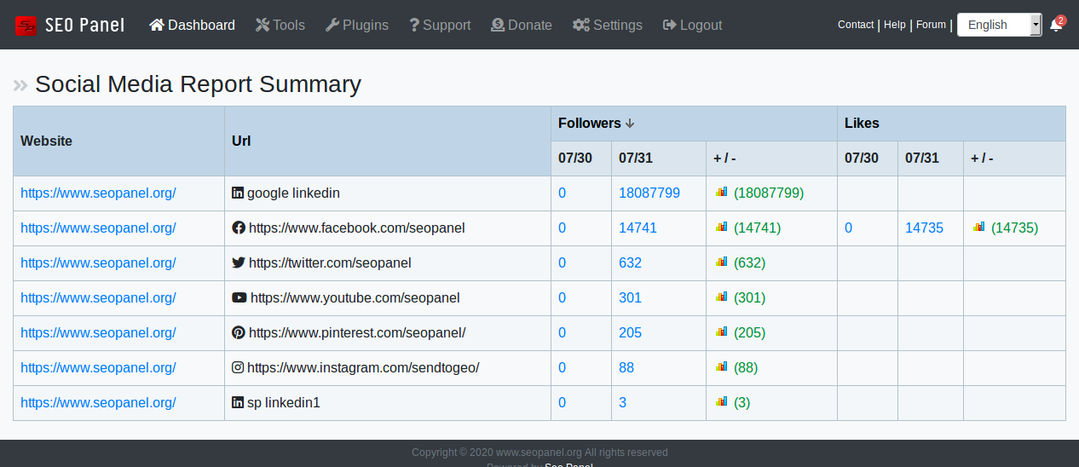Image resolution: width=1079 pixels, height=467 pixels.
Task: Click the https://twitter.com/seopanel text
Action: (x=330, y=263)
